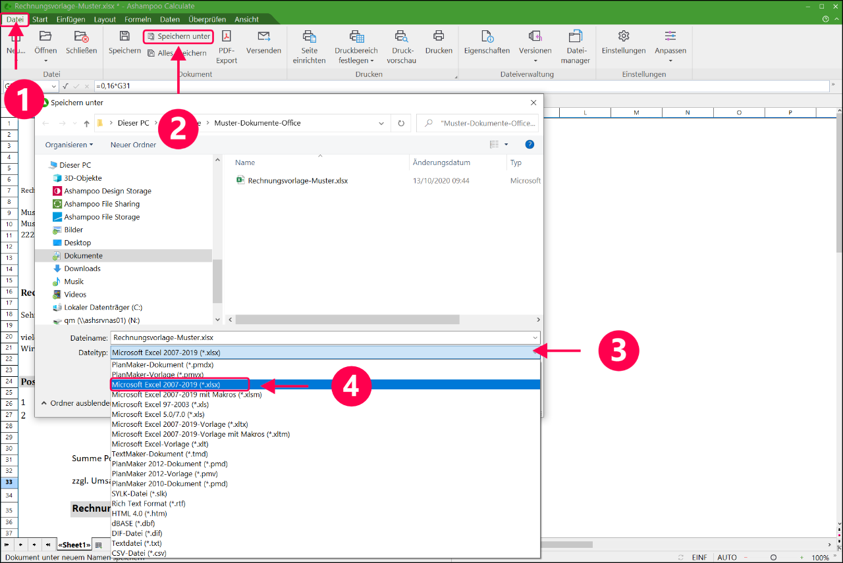The height and width of the screenshot is (563, 843).
Task: Expand address bar path history dropdown
Action: tap(382, 123)
